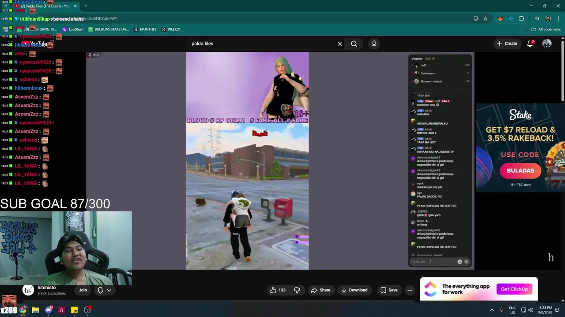Viewport: 565px width, 317px height.
Task: Select the Paldo Files browser tab
Action: (44, 6)
